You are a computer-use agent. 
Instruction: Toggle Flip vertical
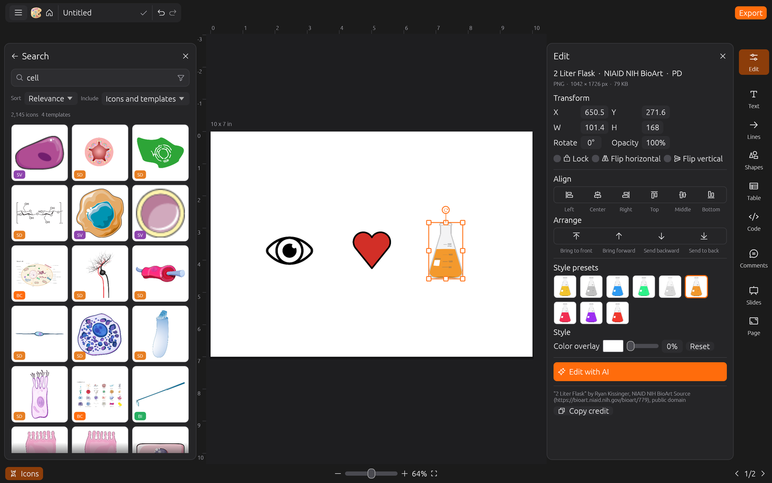tap(693, 159)
